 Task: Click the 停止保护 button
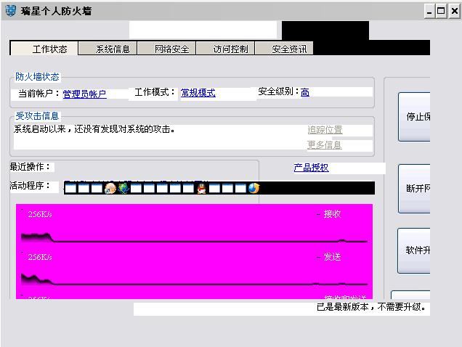point(414,117)
